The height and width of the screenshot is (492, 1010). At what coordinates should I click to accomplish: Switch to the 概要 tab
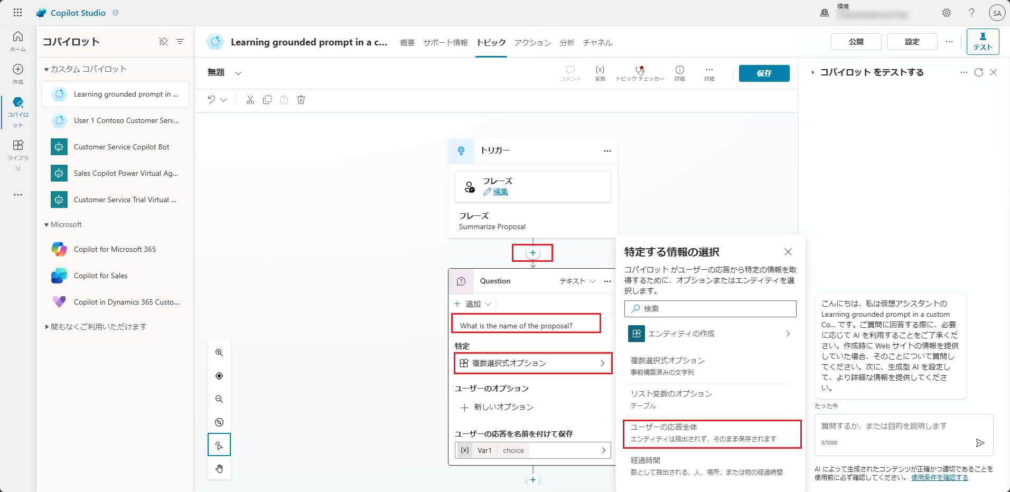[407, 43]
